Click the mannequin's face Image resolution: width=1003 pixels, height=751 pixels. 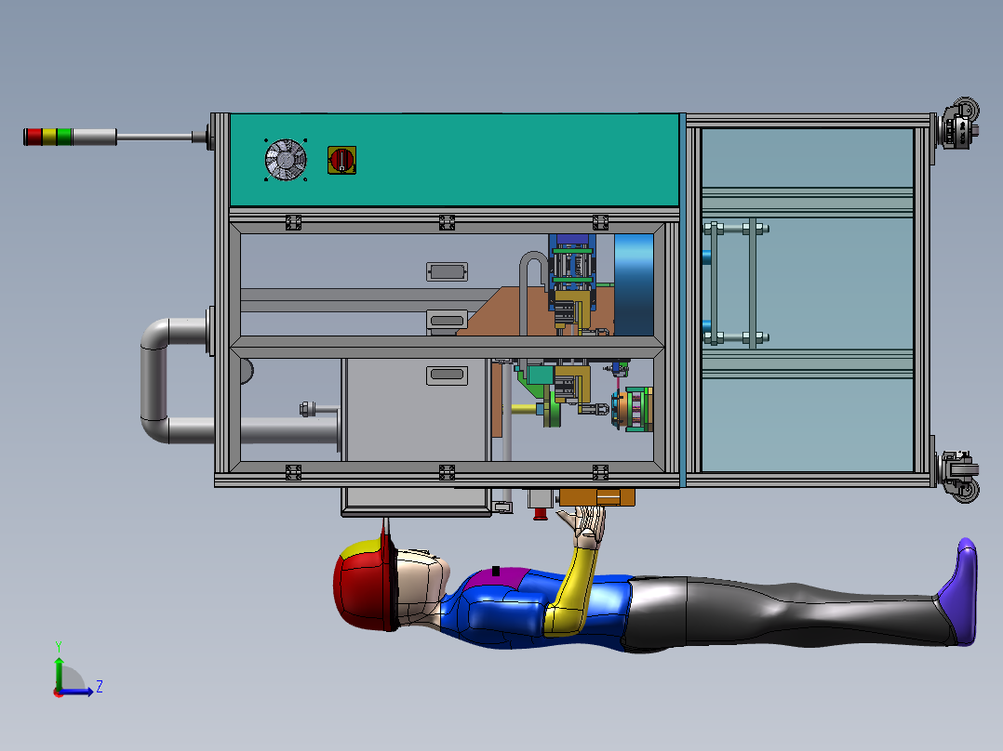(x=422, y=585)
